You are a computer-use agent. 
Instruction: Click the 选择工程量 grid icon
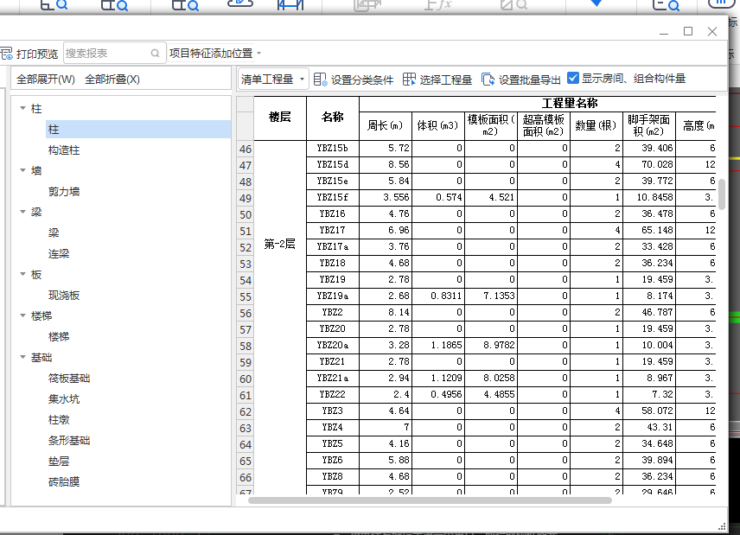click(x=410, y=80)
